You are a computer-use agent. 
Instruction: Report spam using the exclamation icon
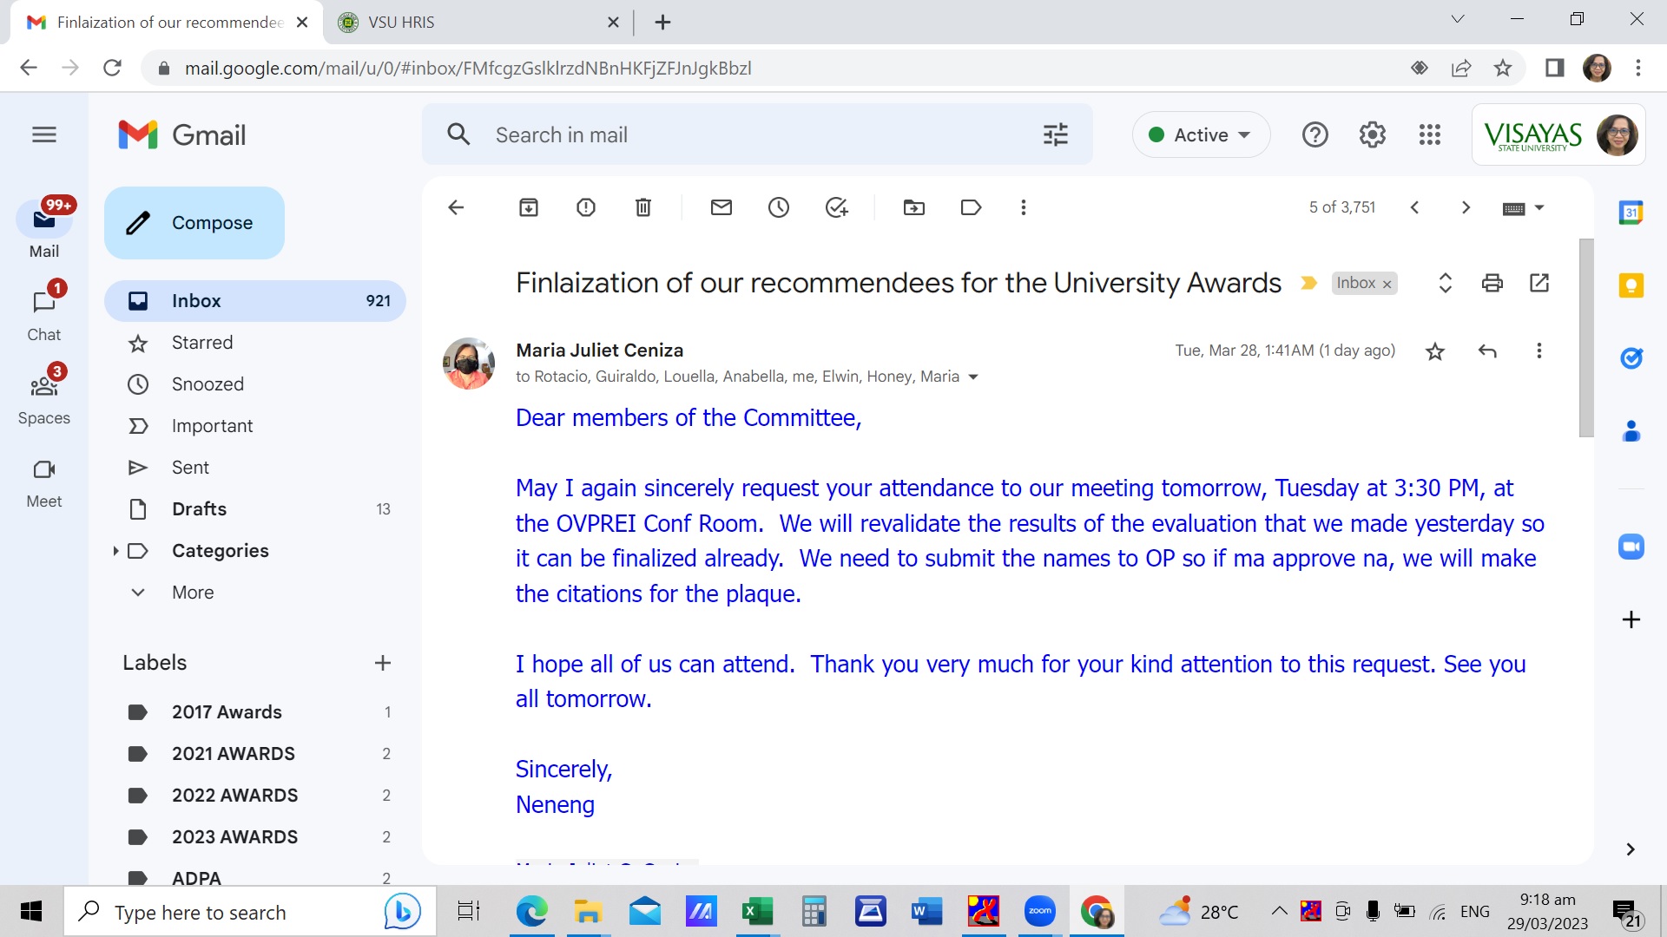pos(586,207)
